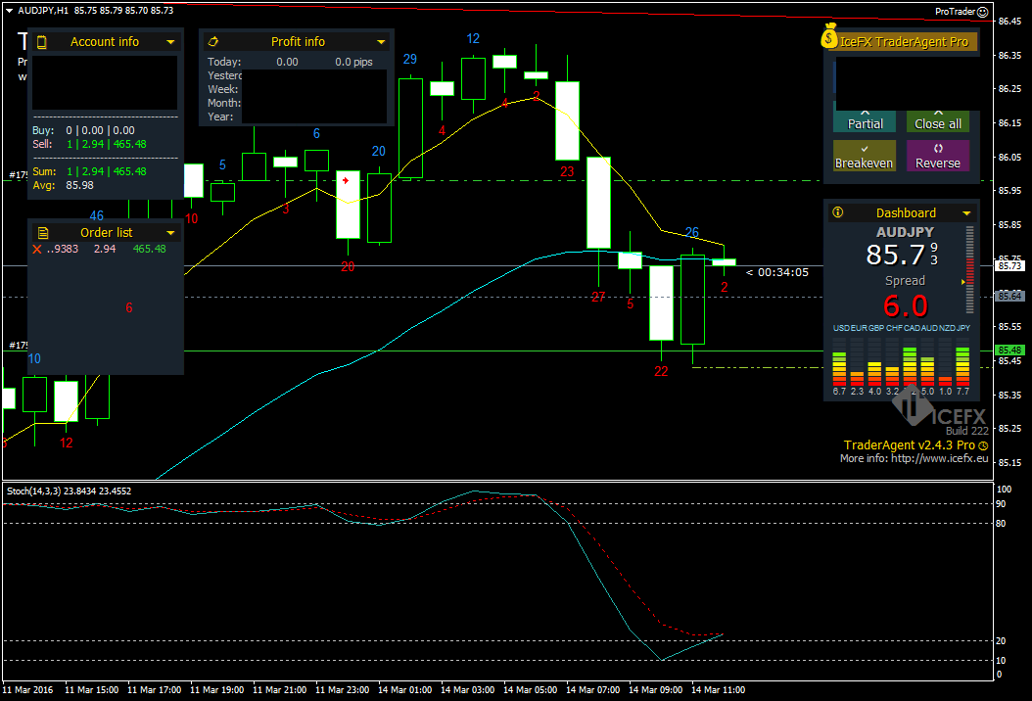1032x701 pixels.
Task: Click the Profit info panel title
Action: pyautogui.click(x=299, y=41)
